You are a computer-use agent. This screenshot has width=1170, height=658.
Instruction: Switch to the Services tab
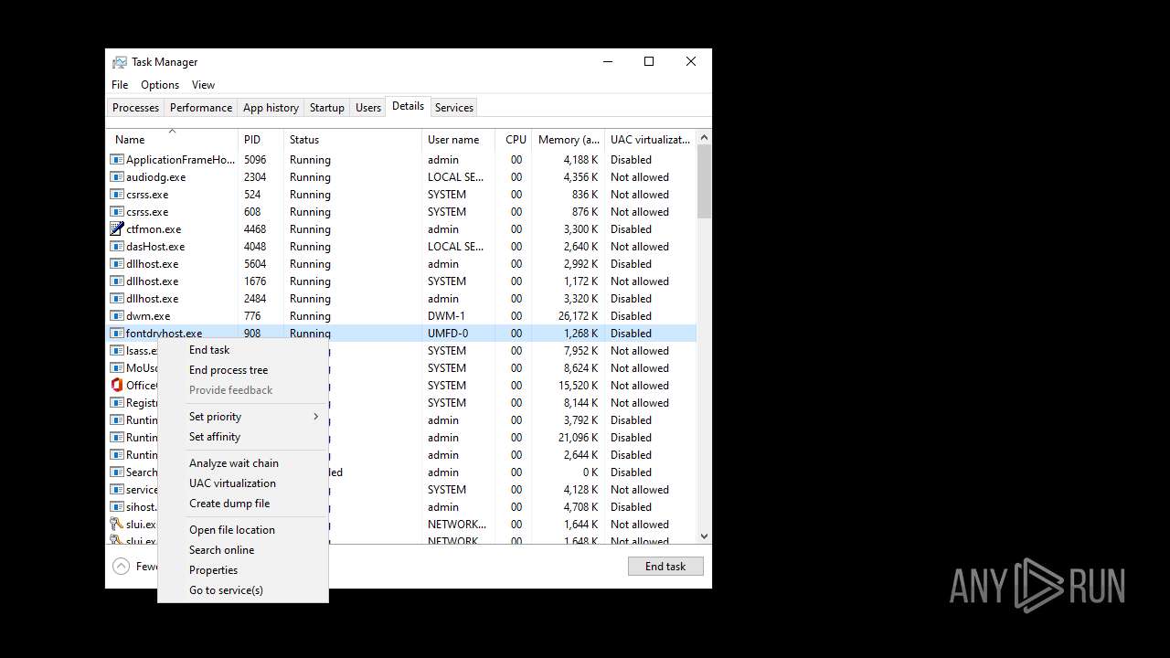454,108
